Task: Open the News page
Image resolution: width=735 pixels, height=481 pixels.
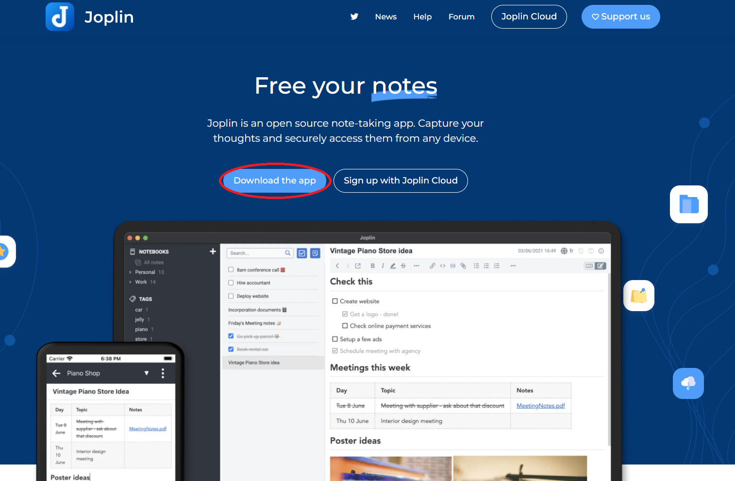Action: (x=386, y=17)
